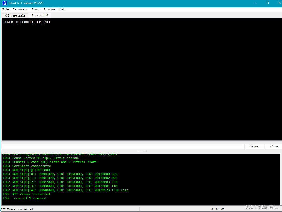Click the ROMTbl[0][3] ITM log line
The width and height of the screenshot is (282, 212).
tap(60, 186)
